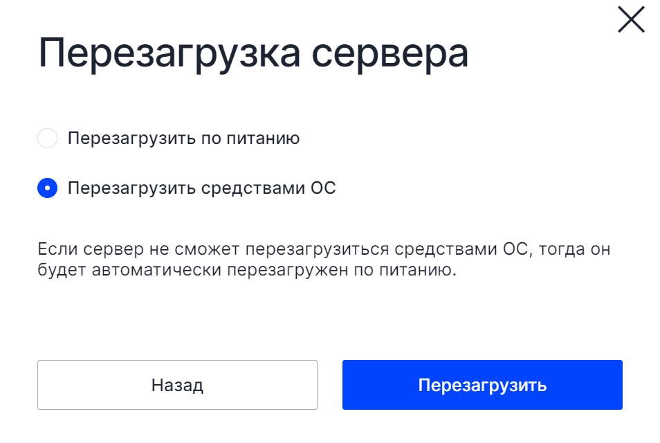Click the 'Перезагрузить по питанию' option label

[183, 138]
